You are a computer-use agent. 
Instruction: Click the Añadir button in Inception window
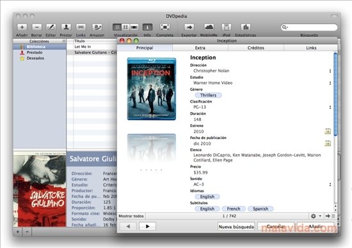(316, 227)
